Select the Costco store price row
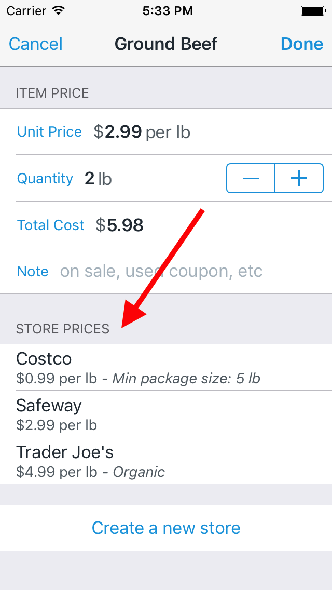 coord(166,367)
